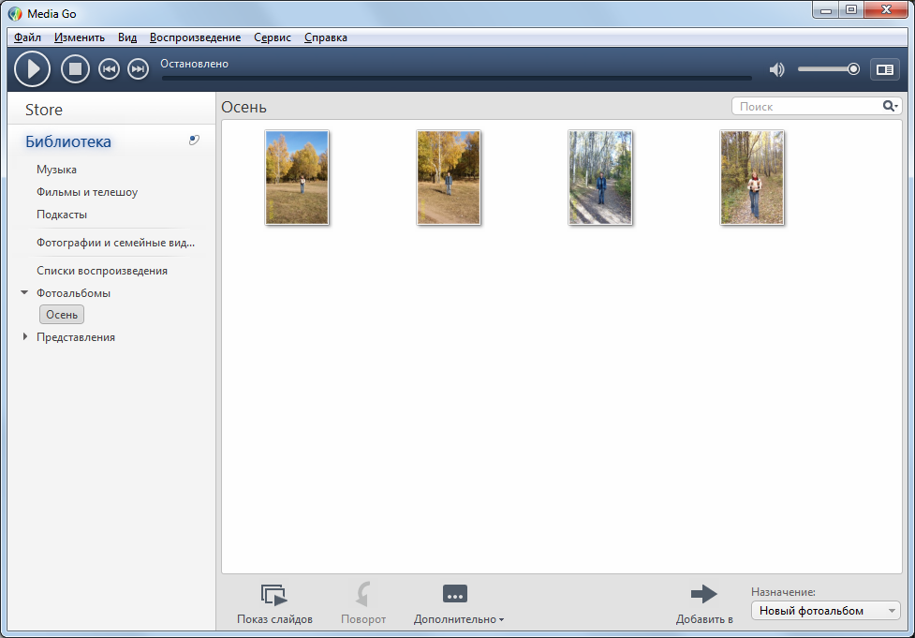Select Подкасты in the sidebar
The image size is (915, 638).
[62, 215]
